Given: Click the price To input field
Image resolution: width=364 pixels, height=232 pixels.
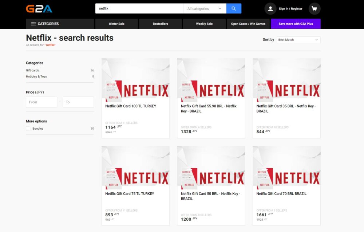Looking at the screenshot, I should 78,102.
